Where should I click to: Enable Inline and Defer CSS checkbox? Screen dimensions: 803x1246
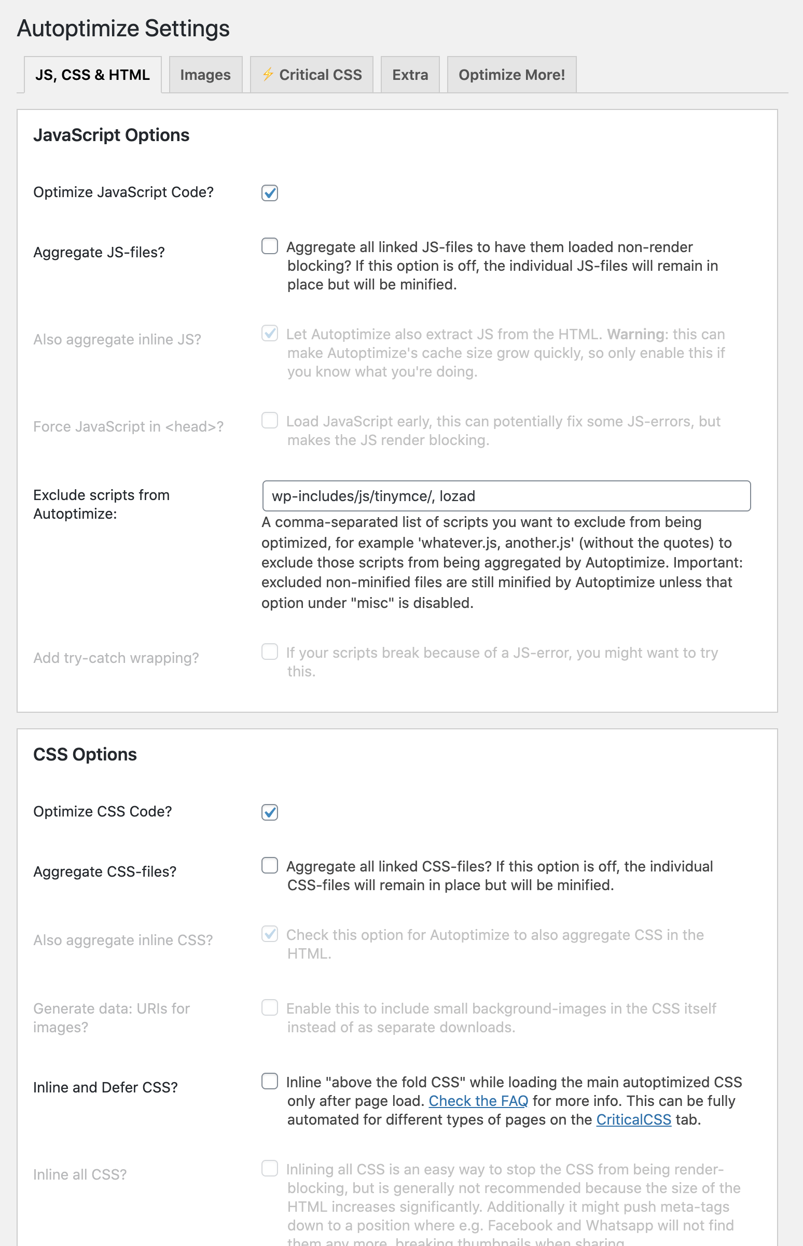click(x=270, y=1081)
